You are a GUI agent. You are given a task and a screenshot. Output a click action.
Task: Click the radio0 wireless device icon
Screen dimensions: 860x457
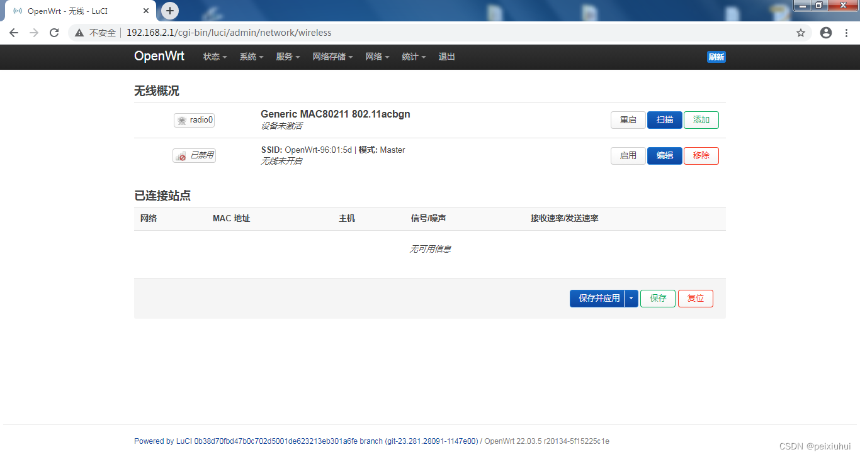tap(194, 119)
